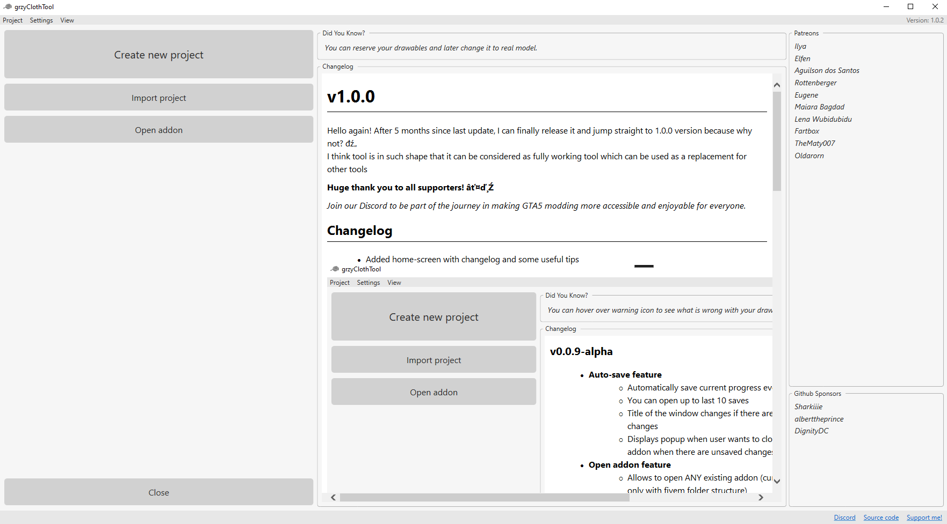This screenshot has height=524, width=947.
Task: Click the scroll-down arrow of the changelog scrollbar
Action: point(777,482)
